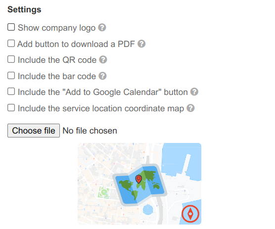Check Add button to download a PDF

[x=11, y=44]
